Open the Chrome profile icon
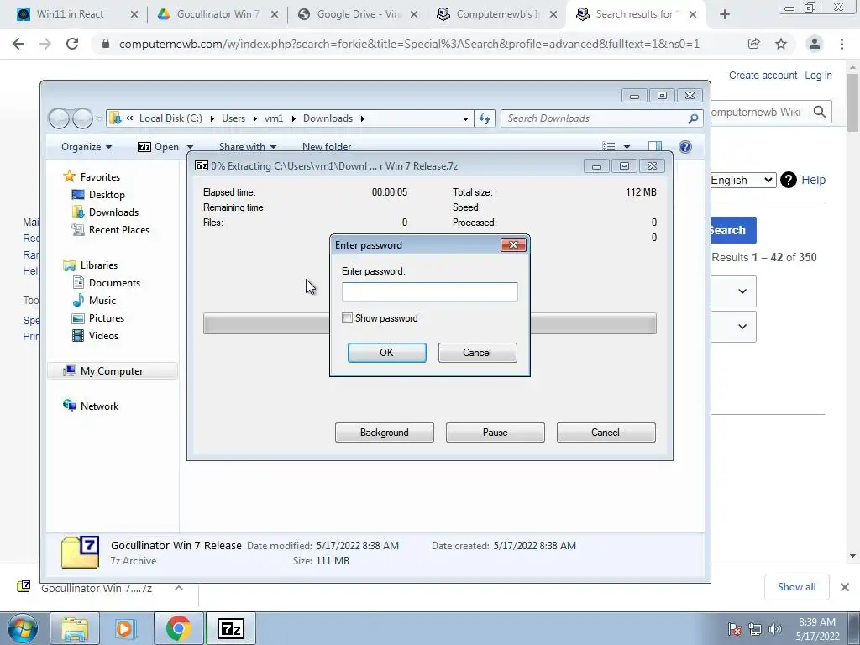This screenshot has width=860, height=645. click(x=815, y=44)
